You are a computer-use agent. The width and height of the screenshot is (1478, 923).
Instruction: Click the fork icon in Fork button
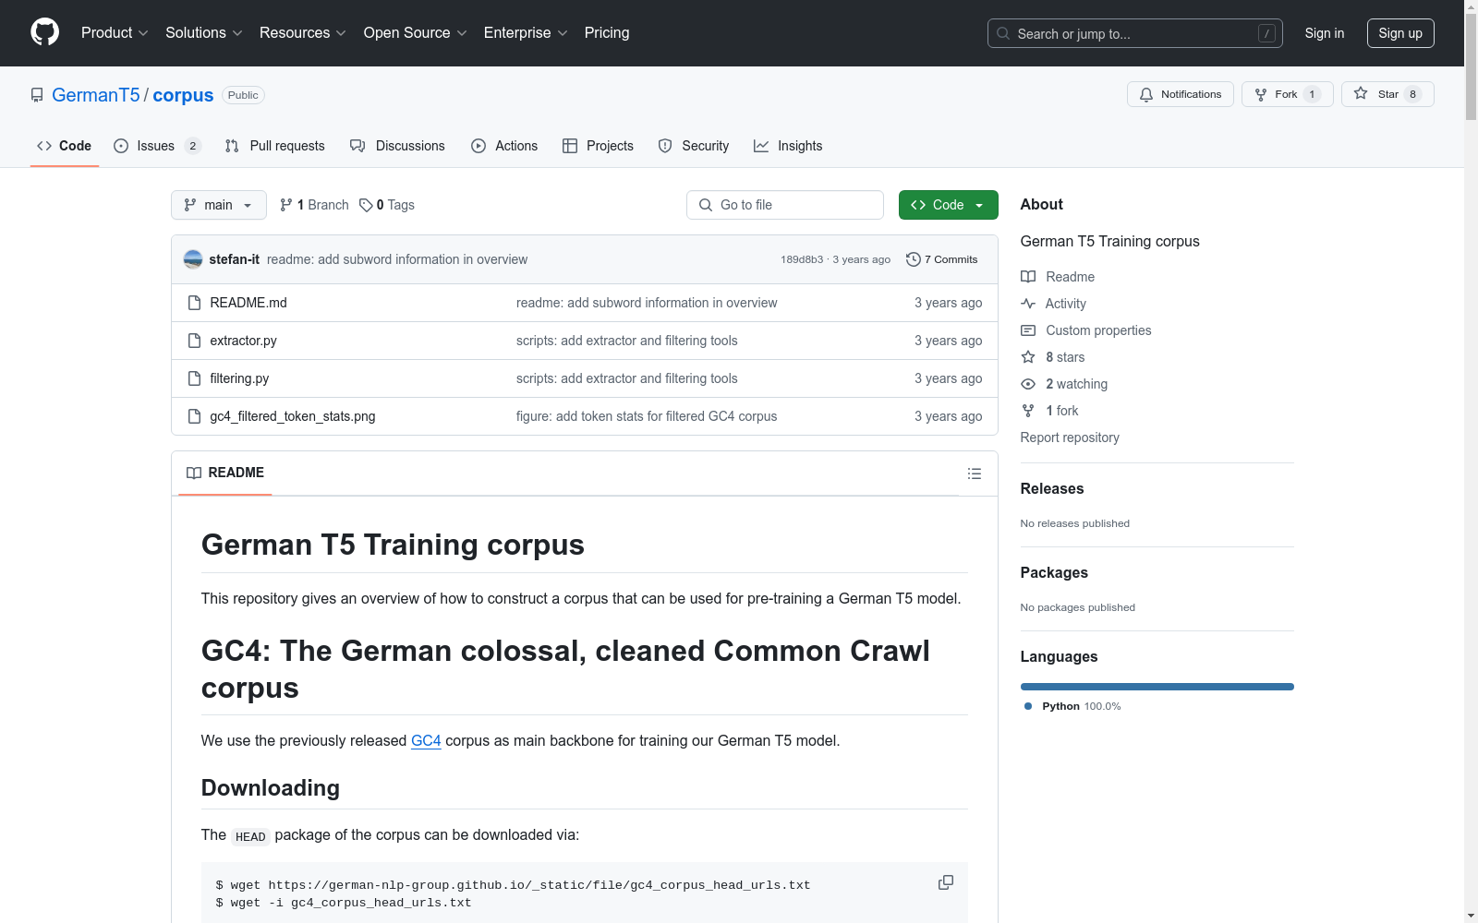1261,94
